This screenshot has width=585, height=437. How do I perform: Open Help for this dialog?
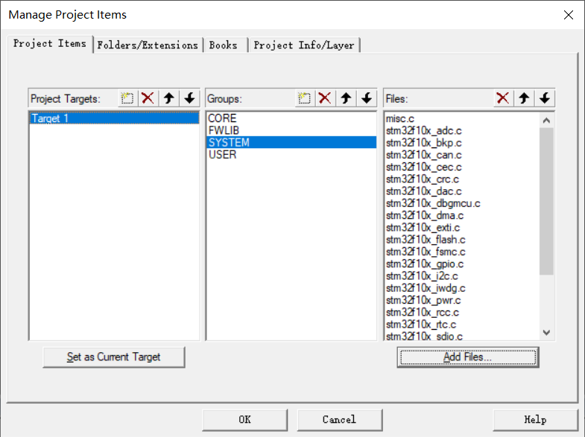(535, 419)
